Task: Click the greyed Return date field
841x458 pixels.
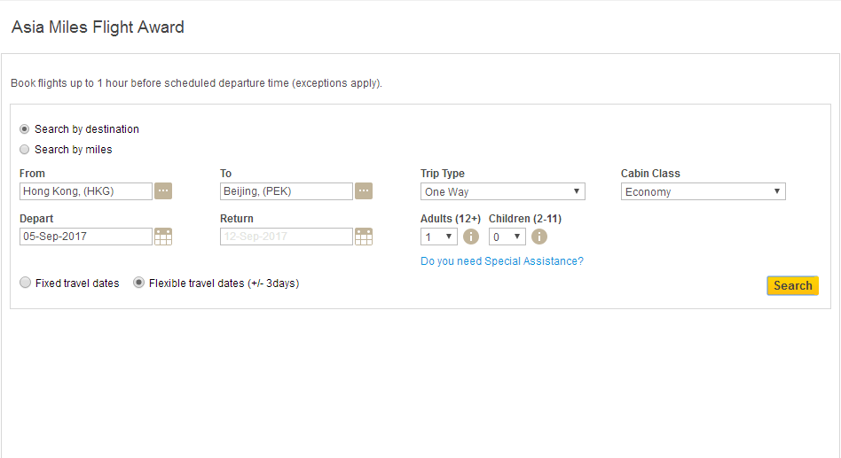Action: point(287,237)
